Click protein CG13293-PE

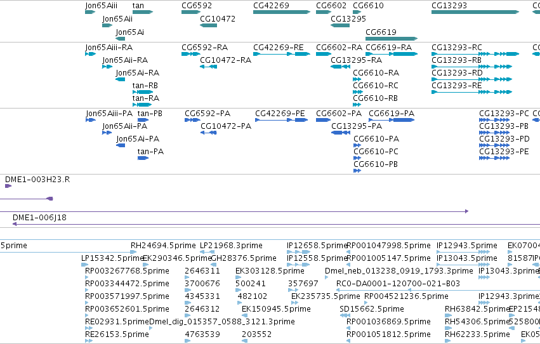tap(494, 159)
